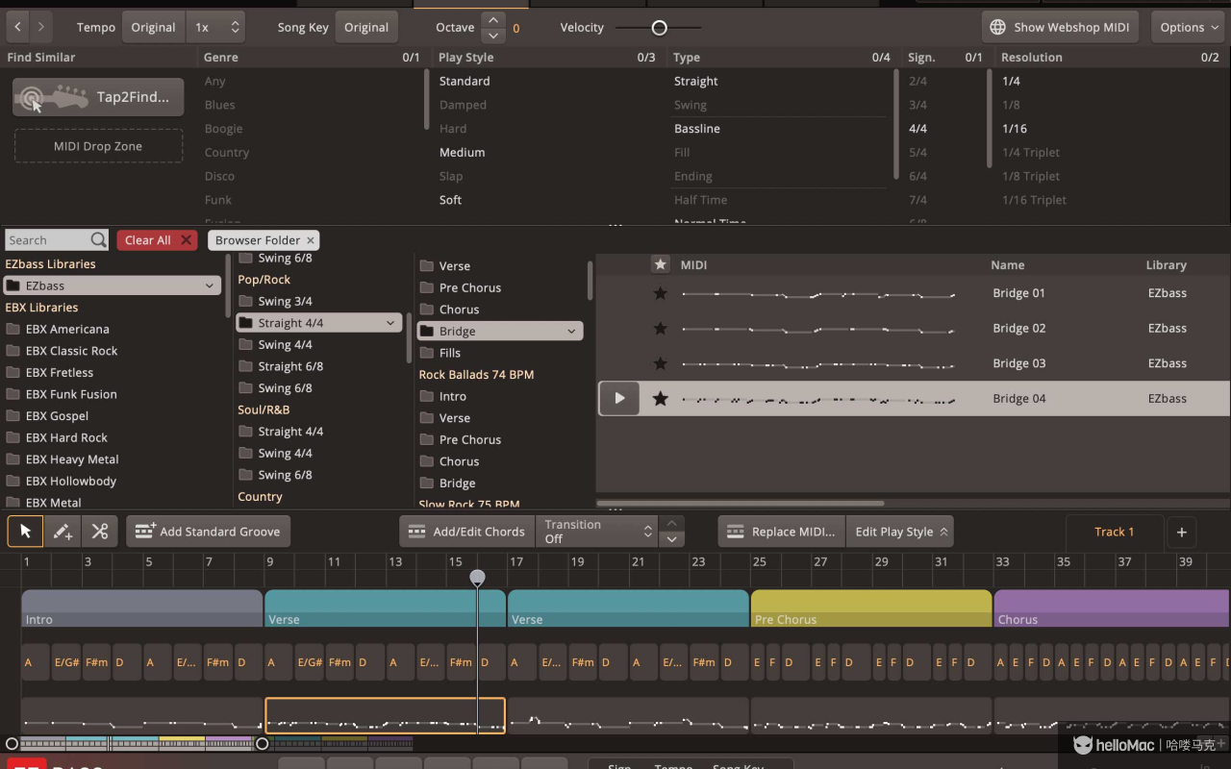This screenshot has height=769, width=1231.
Task: Go back with the left arrow button
Action: pyautogui.click(x=17, y=27)
